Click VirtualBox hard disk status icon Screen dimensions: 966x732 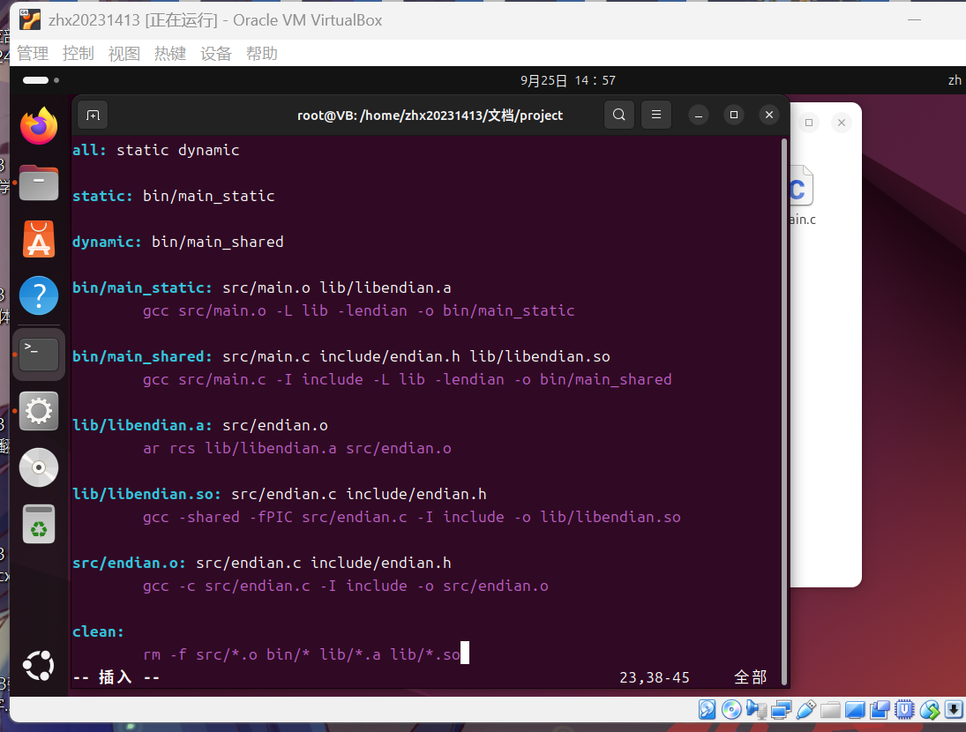(708, 710)
